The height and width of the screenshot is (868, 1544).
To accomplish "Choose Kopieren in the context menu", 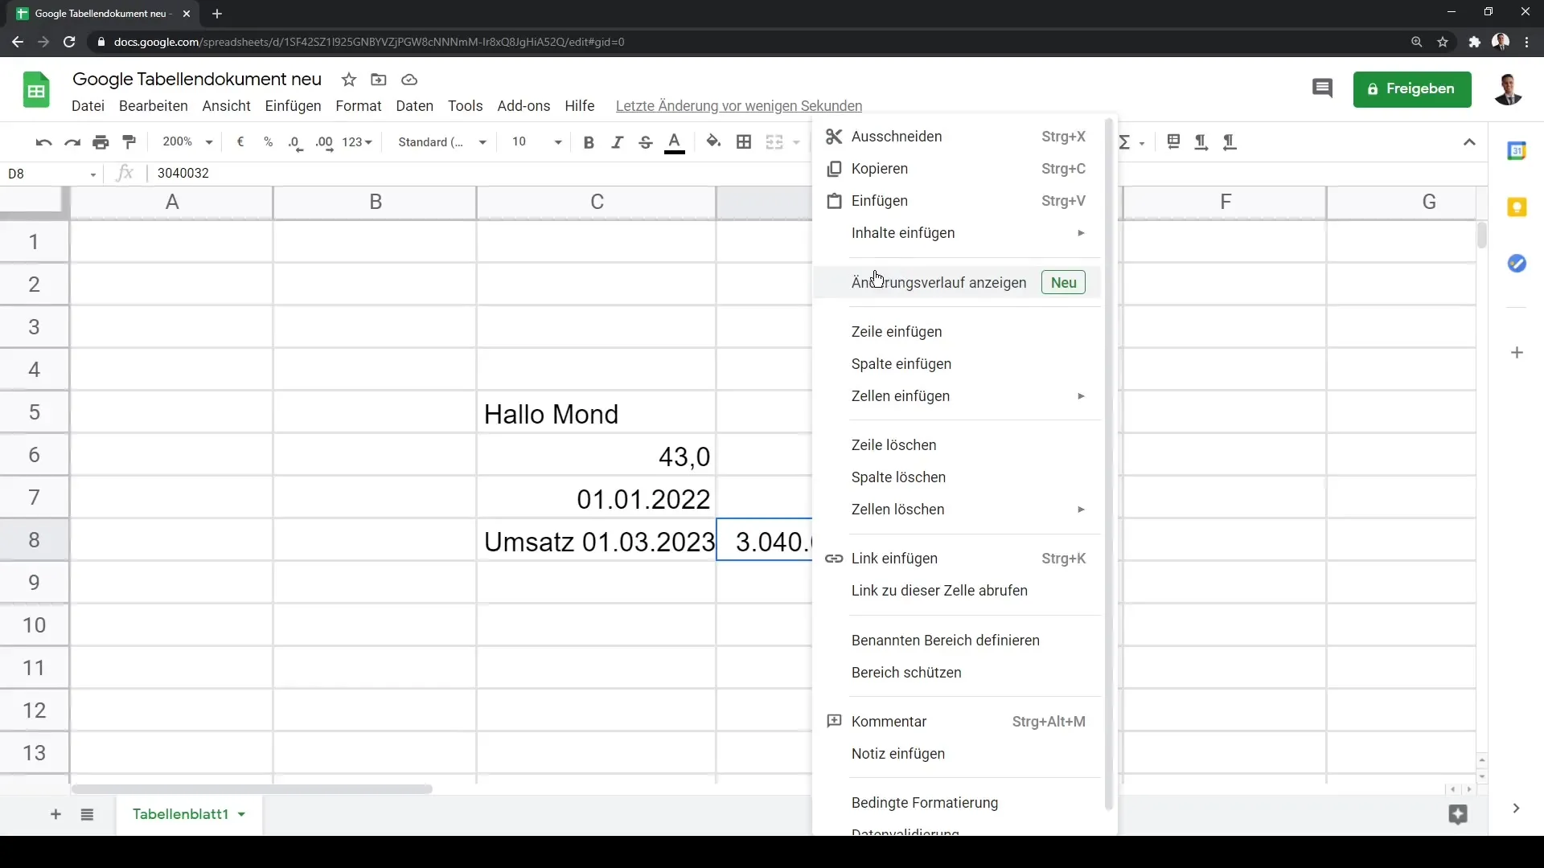I will coord(957,169).
